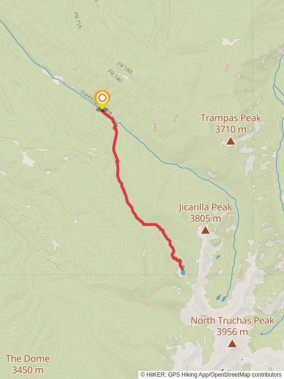Click the 3250 contour elevation label near bottom

click(x=146, y=303)
